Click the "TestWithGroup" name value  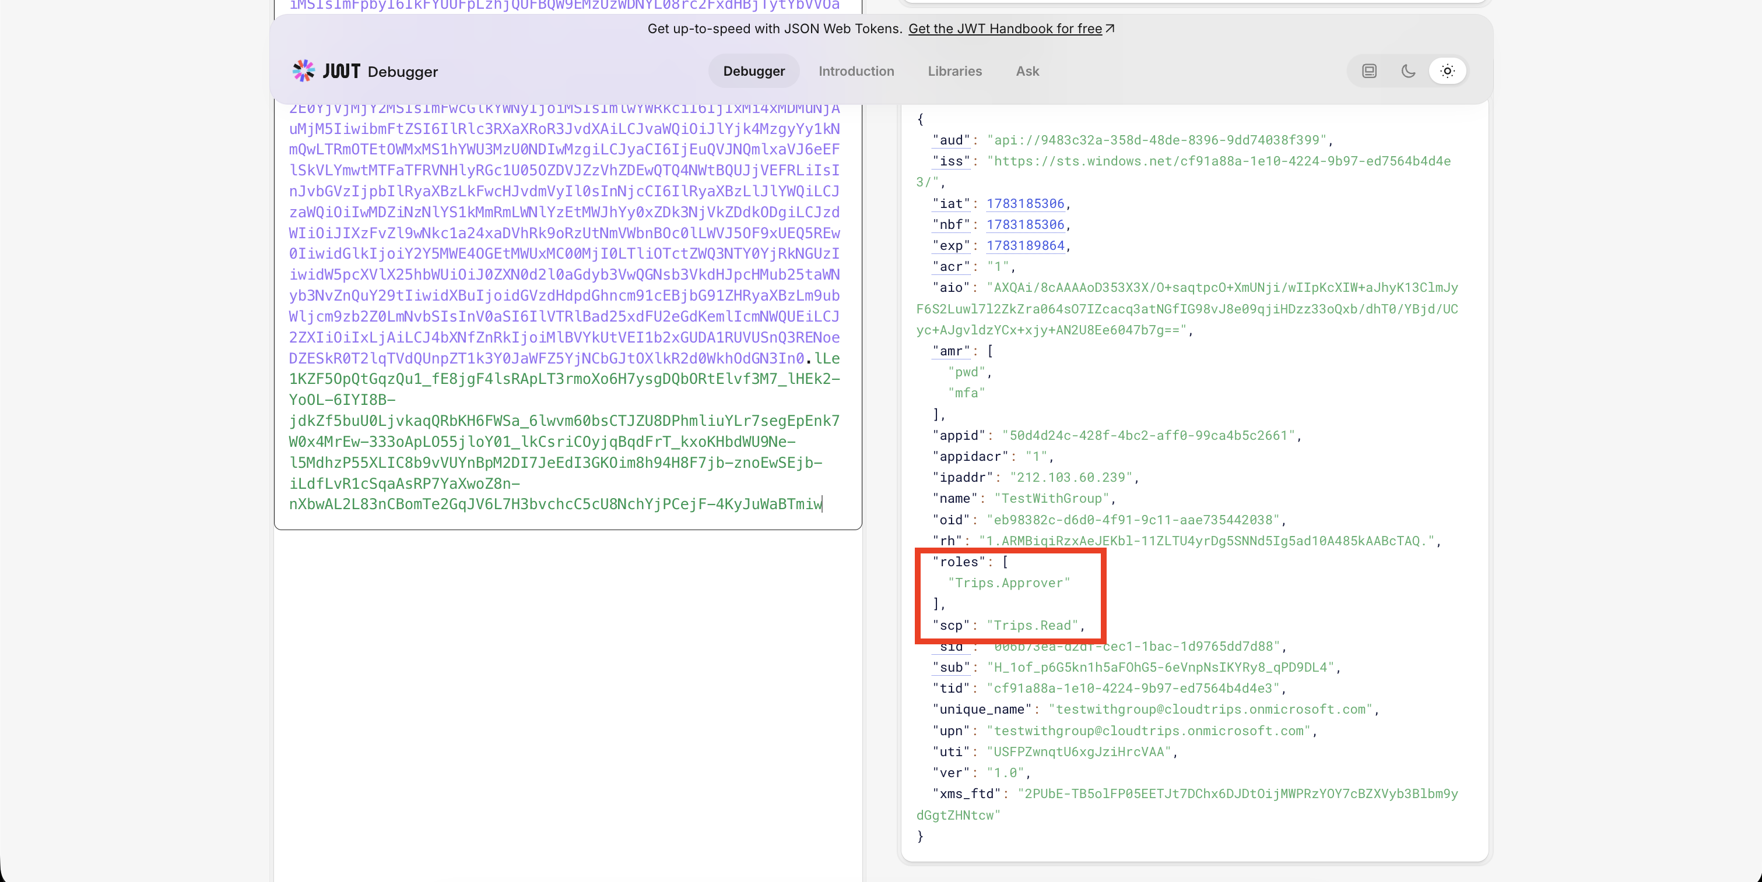pos(1051,499)
